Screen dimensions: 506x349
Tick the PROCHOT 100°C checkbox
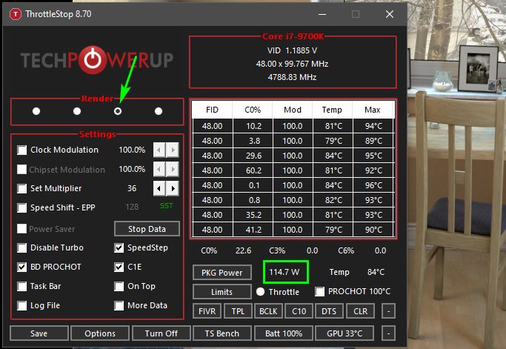320,291
